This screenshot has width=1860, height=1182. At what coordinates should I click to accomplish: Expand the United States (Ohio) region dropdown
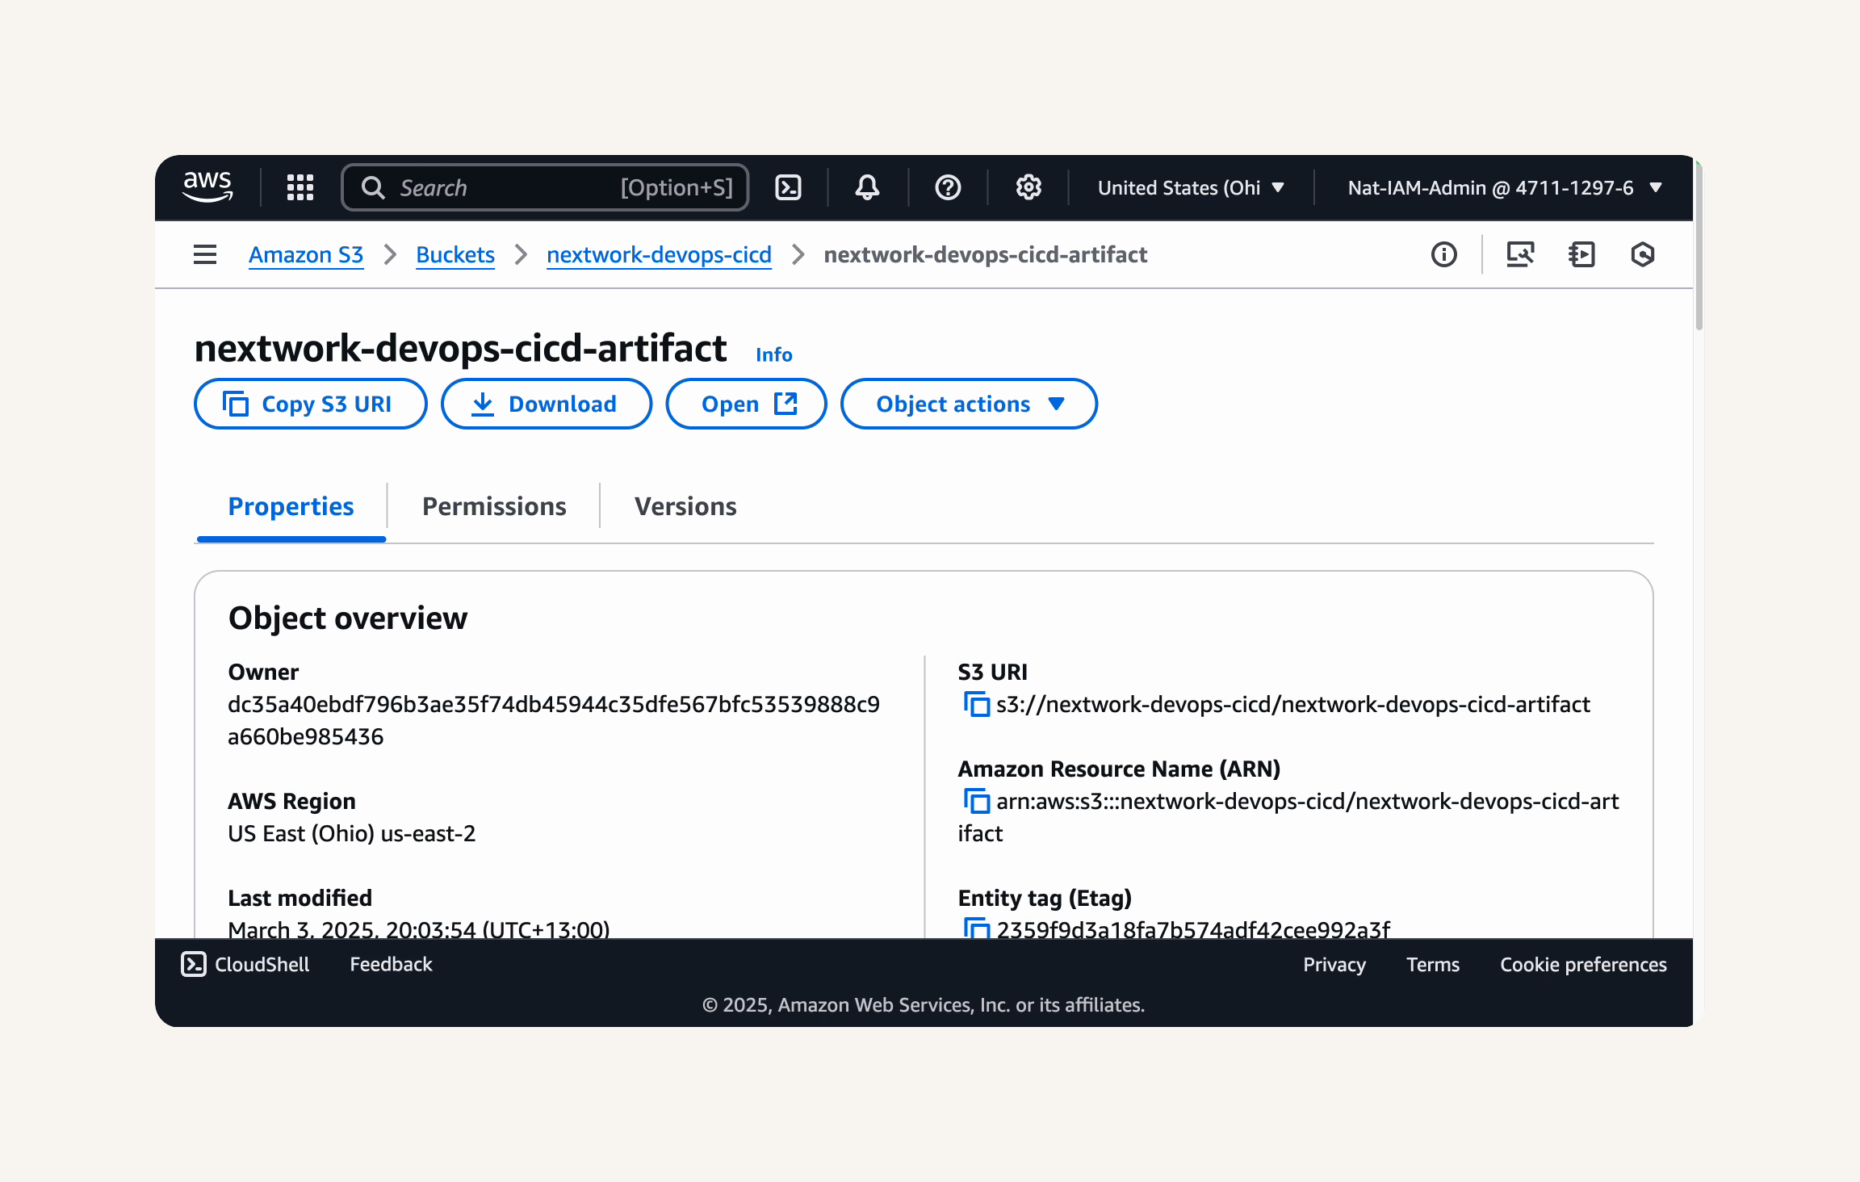(1190, 187)
